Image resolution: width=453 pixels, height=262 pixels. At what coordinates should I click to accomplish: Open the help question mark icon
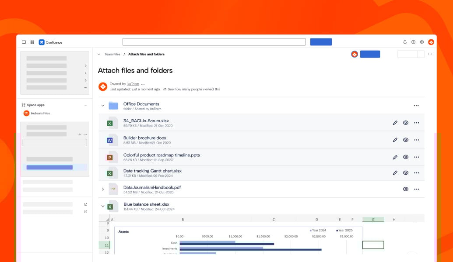tap(413, 42)
